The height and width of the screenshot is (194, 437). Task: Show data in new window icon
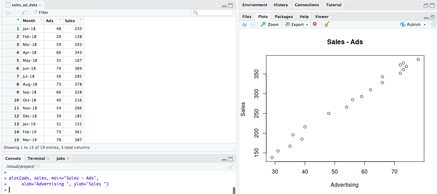click(x=24, y=12)
